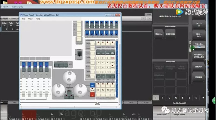Click the Virtual Panel scrollbar right arrow
The height and width of the screenshot is (120, 216).
coord(116,107)
